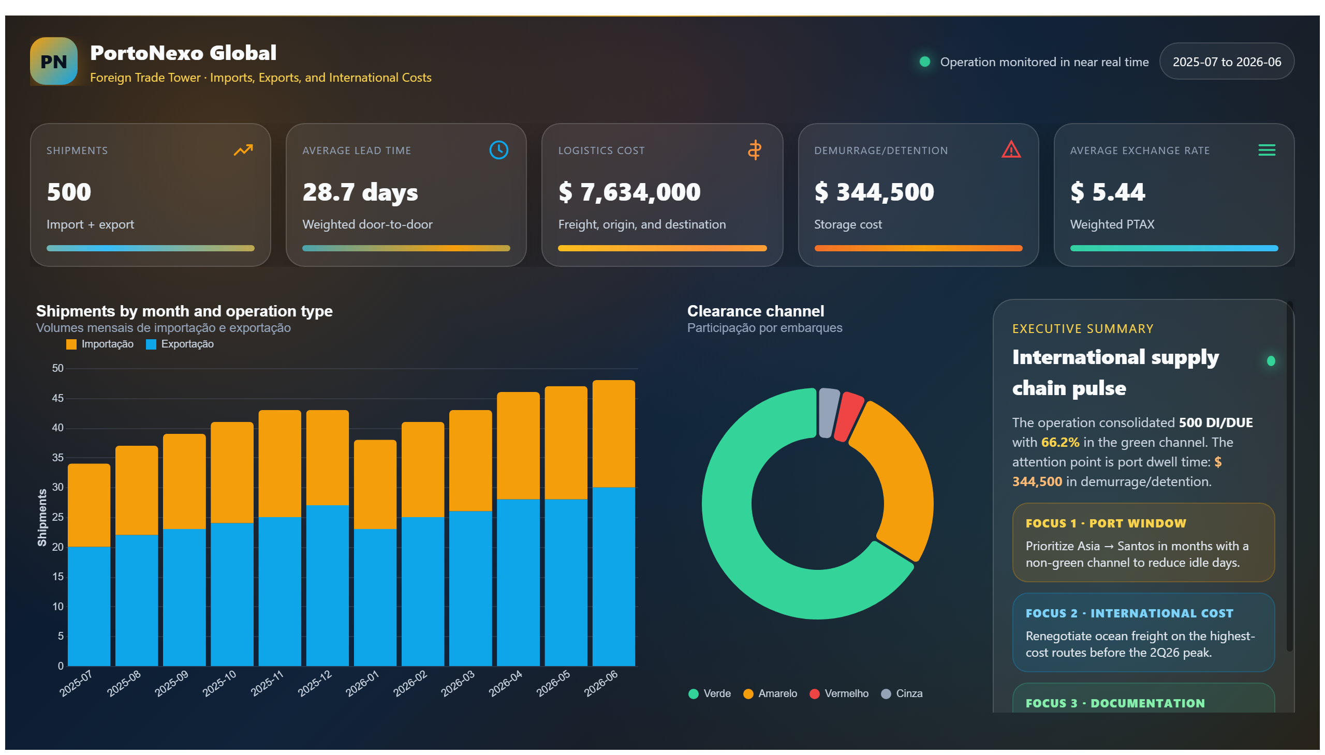Toggle the Vermelho legend item
The height and width of the screenshot is (755, 1325).
[838, 694]
